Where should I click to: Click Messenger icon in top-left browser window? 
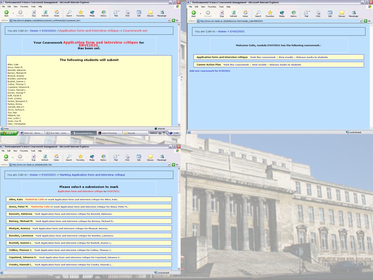162,13
